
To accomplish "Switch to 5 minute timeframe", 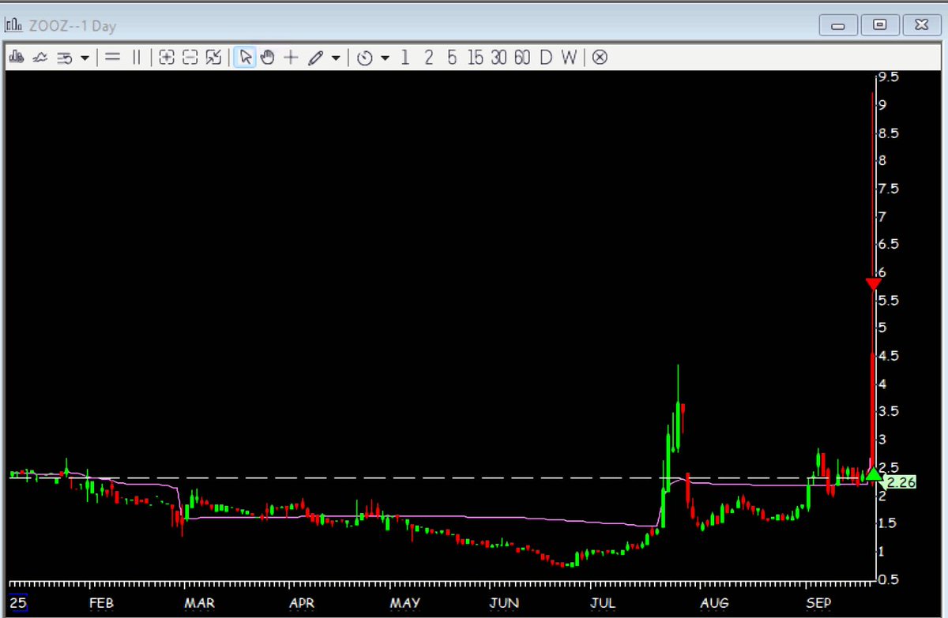I will (x=452, y=58).
